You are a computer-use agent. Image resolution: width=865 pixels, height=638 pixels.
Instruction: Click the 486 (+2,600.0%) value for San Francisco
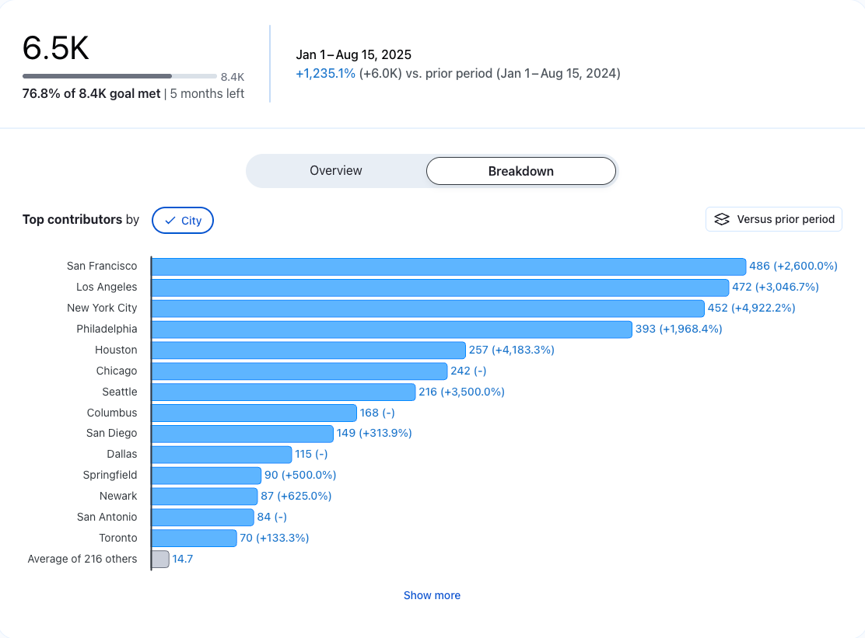coord(792,266)
